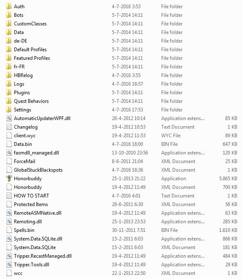Click the BIN File type of Data.bin
This screenshot has width=243, height=279.
coord(169,144)
